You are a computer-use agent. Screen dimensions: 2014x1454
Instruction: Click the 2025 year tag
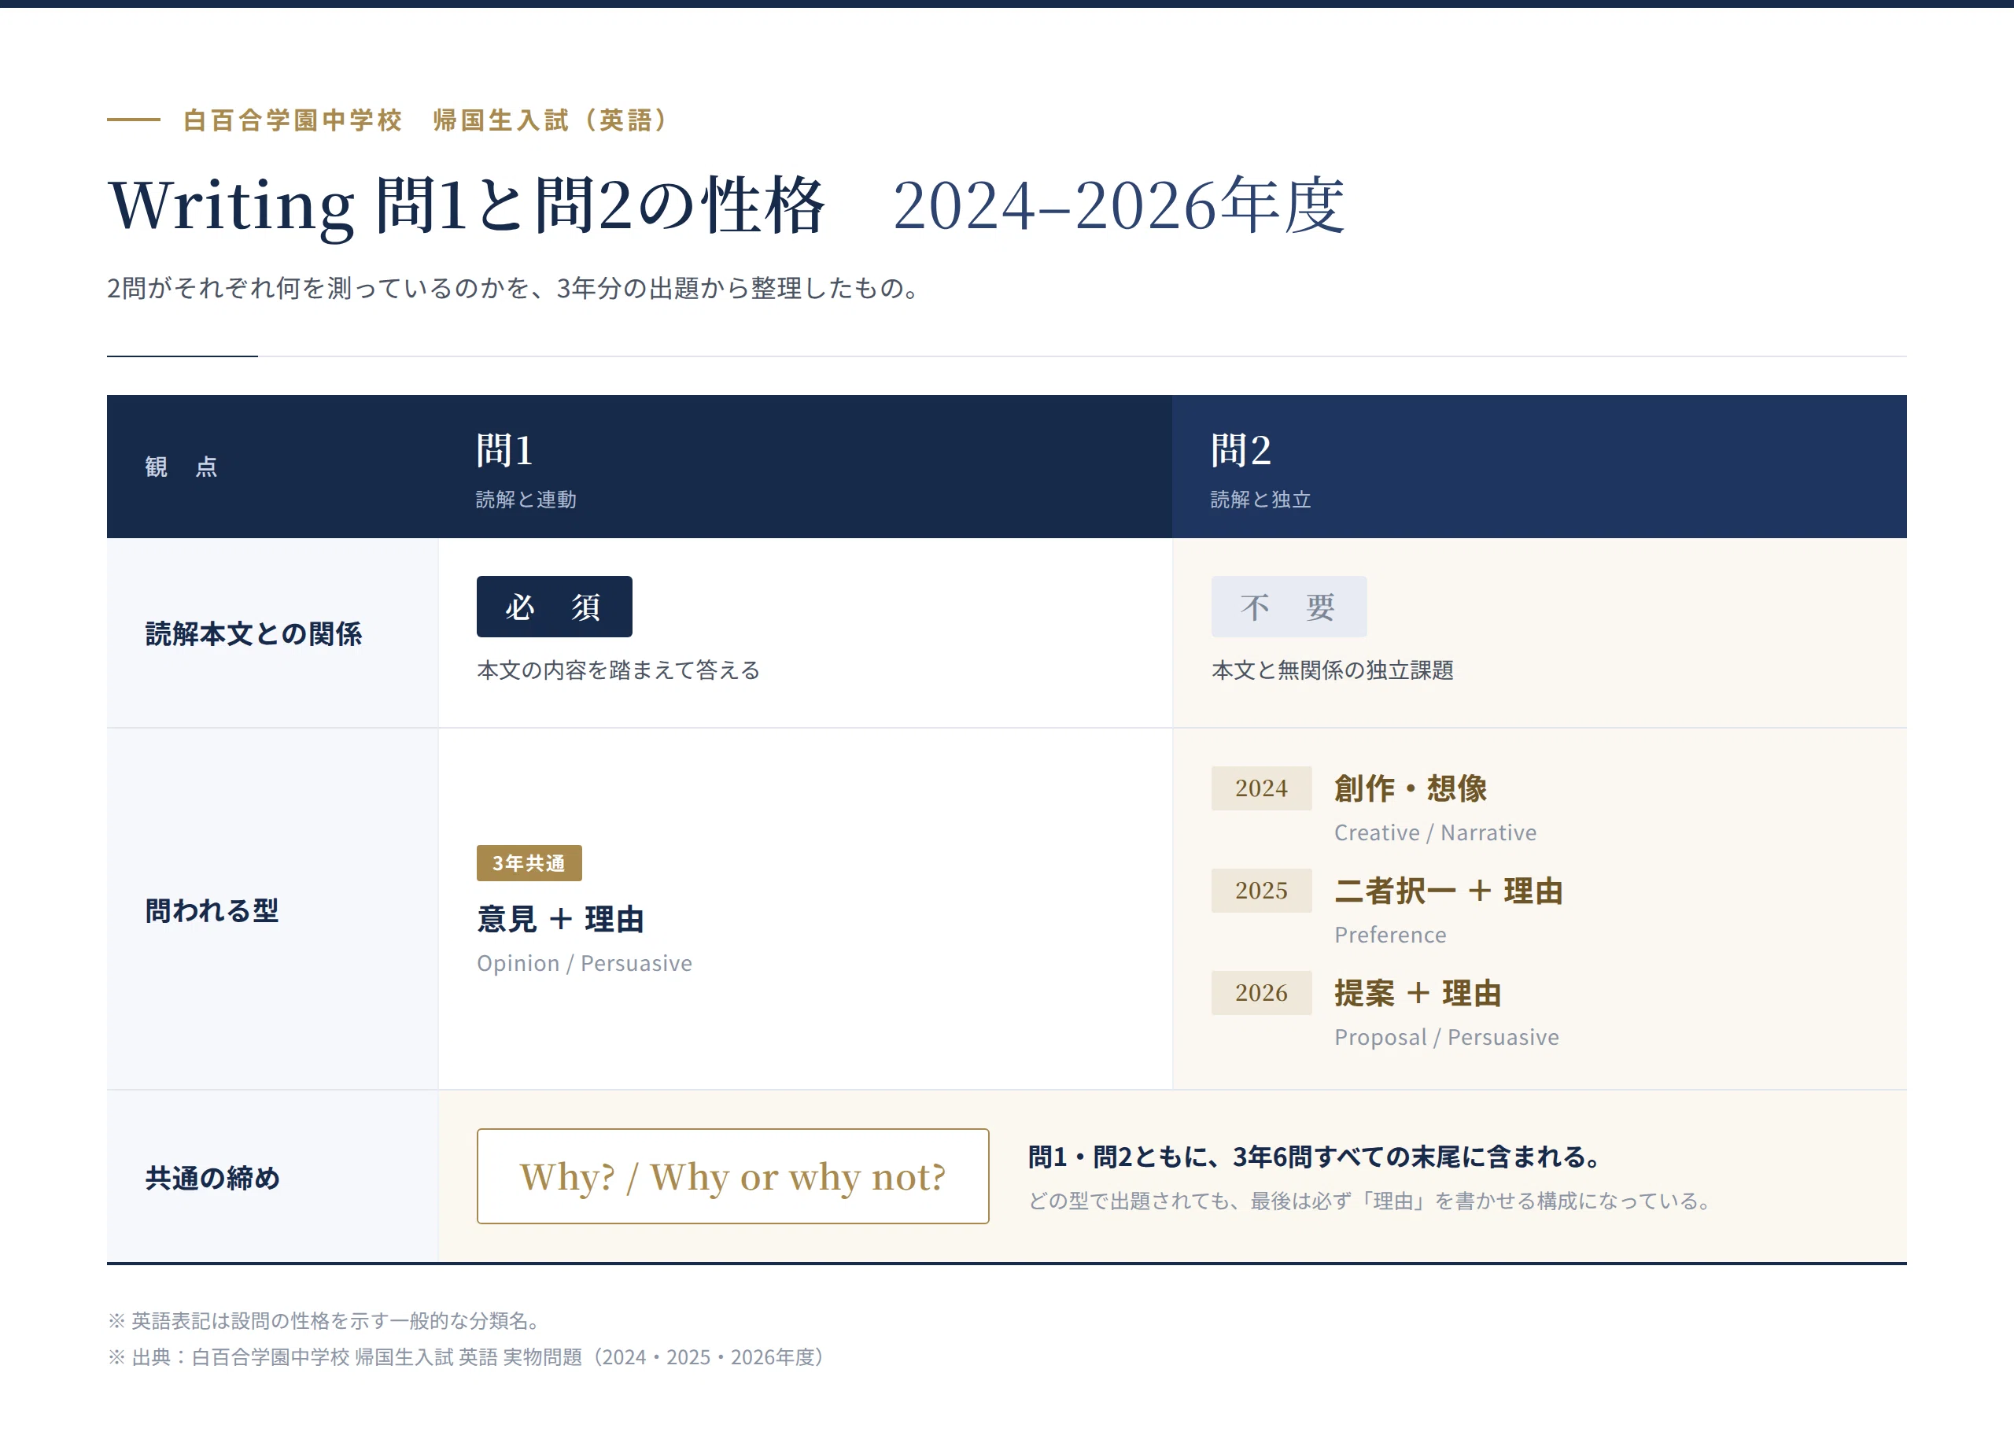[1261, 890]
